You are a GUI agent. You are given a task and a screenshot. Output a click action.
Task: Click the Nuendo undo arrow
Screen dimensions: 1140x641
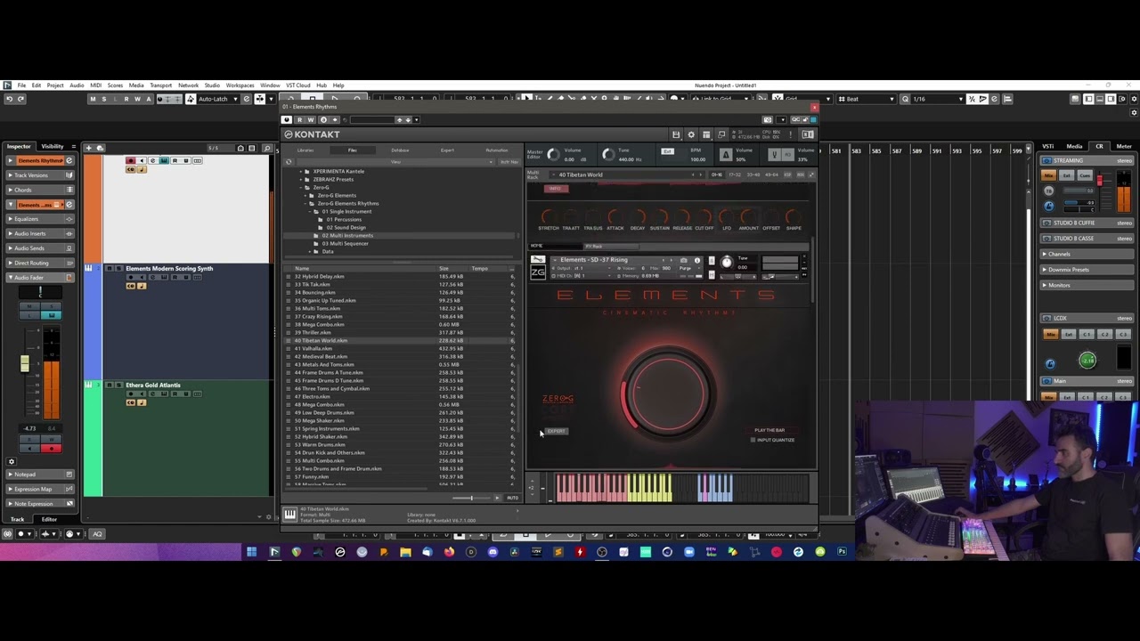[x=9, y=99]
